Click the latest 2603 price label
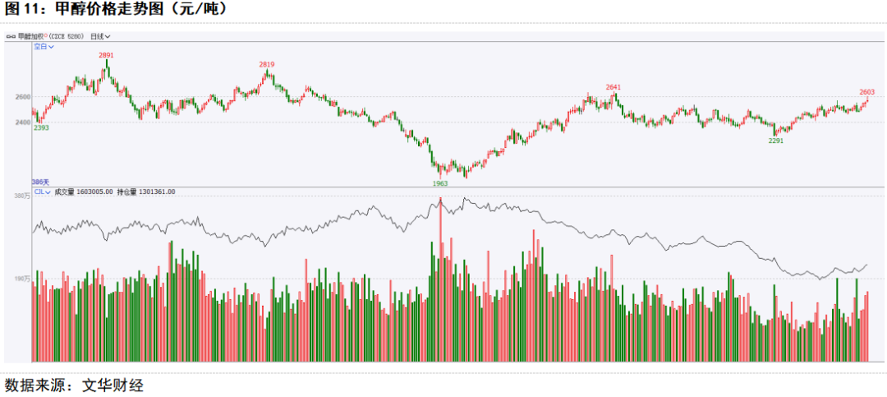The image size is (887, 397). pyautogui.click(x=866, y=92)
